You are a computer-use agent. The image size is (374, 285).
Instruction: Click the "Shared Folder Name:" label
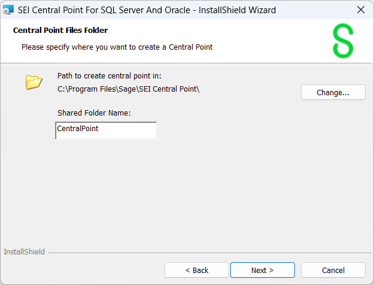pyautogui.click(x=94, y=113)
